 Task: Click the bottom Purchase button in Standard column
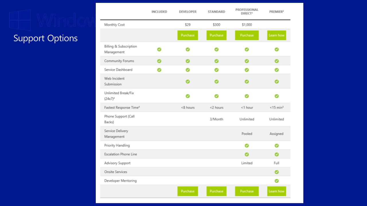point(216,191)
